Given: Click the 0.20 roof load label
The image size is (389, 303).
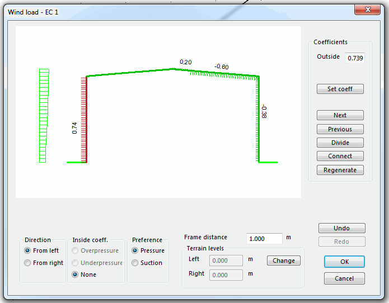Looking at the screenshot, I should pos(186,62).
